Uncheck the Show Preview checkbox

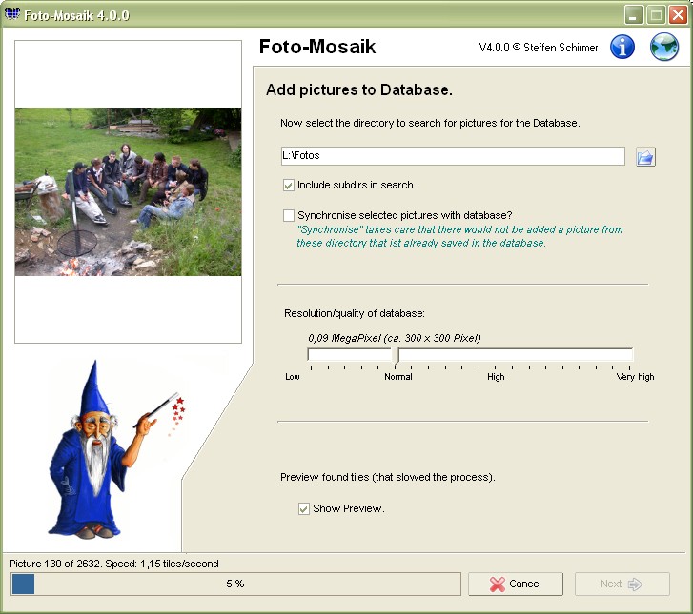pyautogui.click(x=304, y=509)
